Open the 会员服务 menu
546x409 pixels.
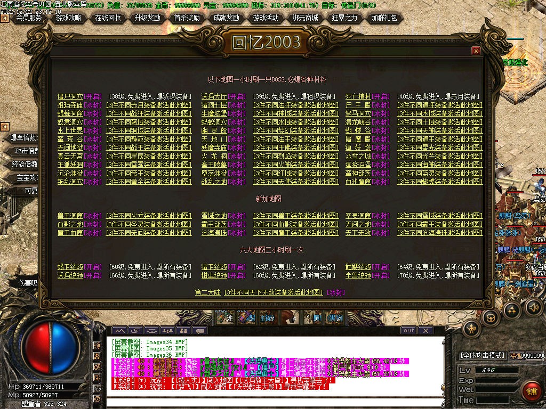(x=29, y=18)
